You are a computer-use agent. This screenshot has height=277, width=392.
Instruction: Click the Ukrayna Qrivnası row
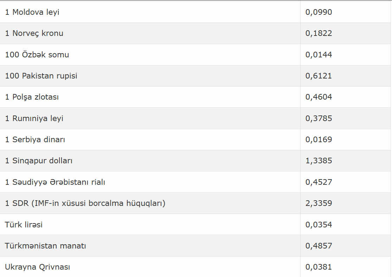195,267
